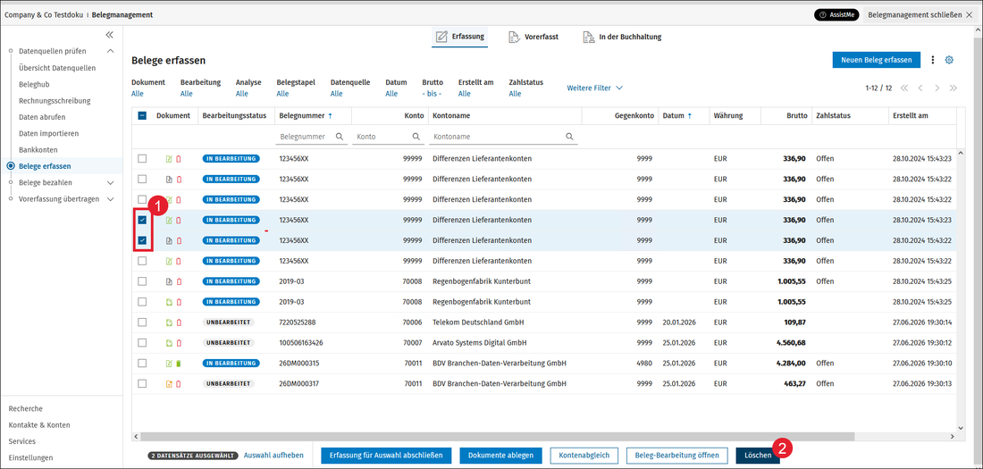Expand the Vorerfassung übertragen section

(110, 199)
